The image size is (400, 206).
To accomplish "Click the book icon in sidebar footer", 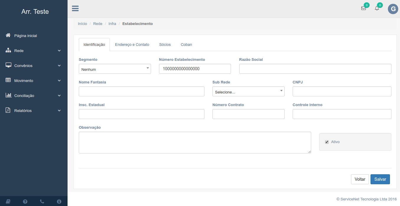I will pos(8,201).
